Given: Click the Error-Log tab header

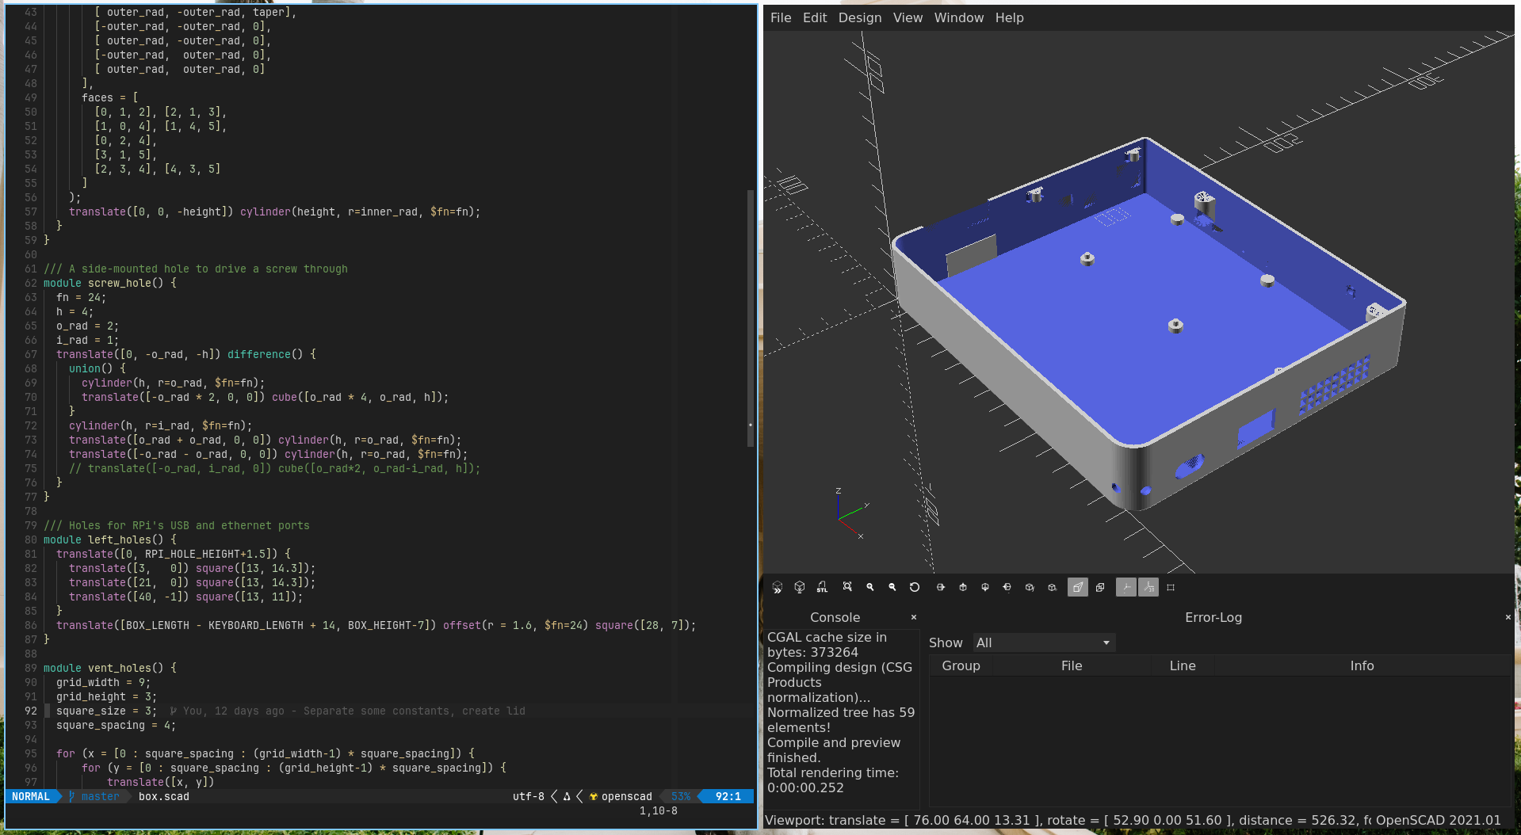Looking at the screenshot, I should click(x=1213, y=617).
